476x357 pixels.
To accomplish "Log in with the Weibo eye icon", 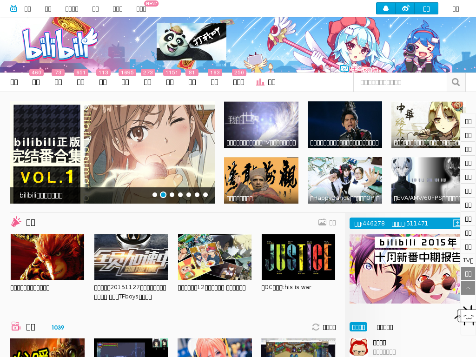I will coord(405,8).
